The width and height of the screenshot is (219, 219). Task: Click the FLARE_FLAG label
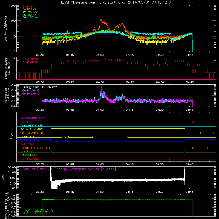[28, 137]
